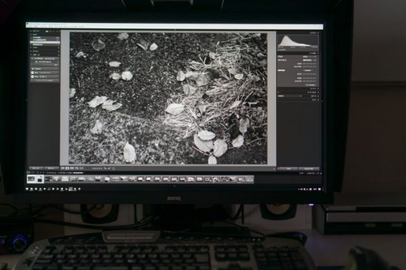Select the first thumbnail in the filmstrip

[x=31, y=179]
